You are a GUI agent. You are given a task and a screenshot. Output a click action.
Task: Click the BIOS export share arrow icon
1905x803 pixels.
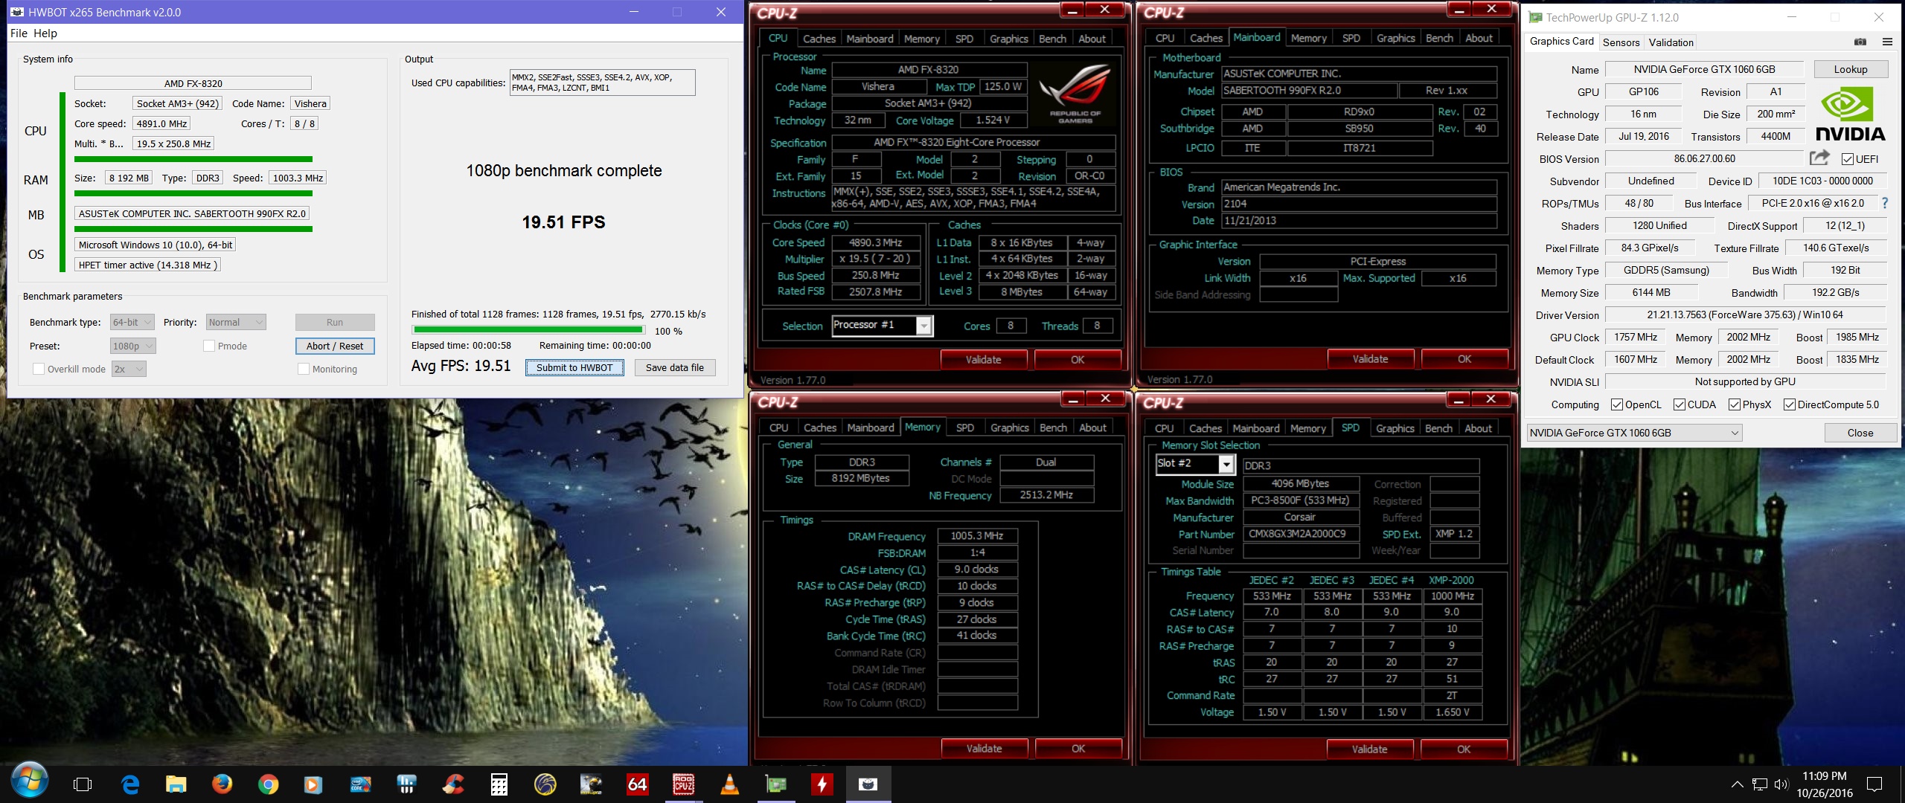1819,158
